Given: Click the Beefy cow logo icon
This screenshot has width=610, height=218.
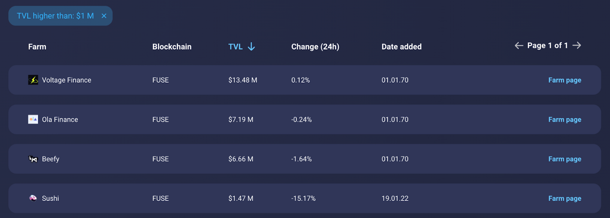Looking at the screenshot, I should [33, 159].
